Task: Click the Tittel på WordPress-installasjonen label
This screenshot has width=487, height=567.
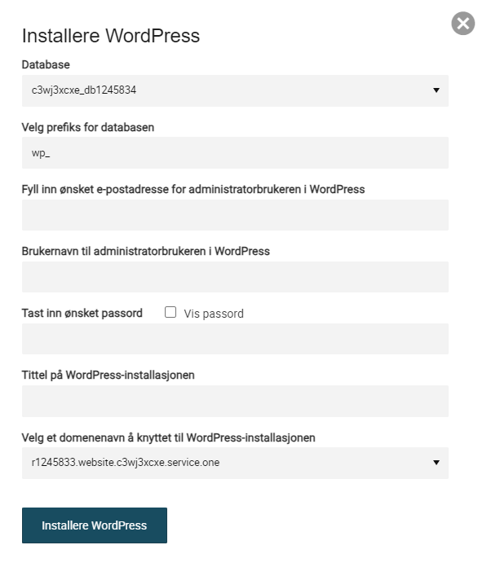Action: click(108, 375)
